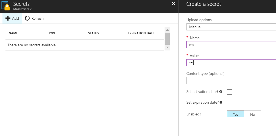The height and width of the screenshot is (136, 276).
Task: Open the Upload options dropdown
Action: coord(231,27)
